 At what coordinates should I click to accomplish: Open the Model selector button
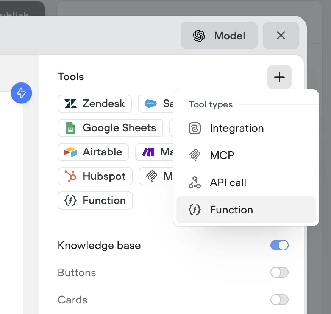[219, 36]
